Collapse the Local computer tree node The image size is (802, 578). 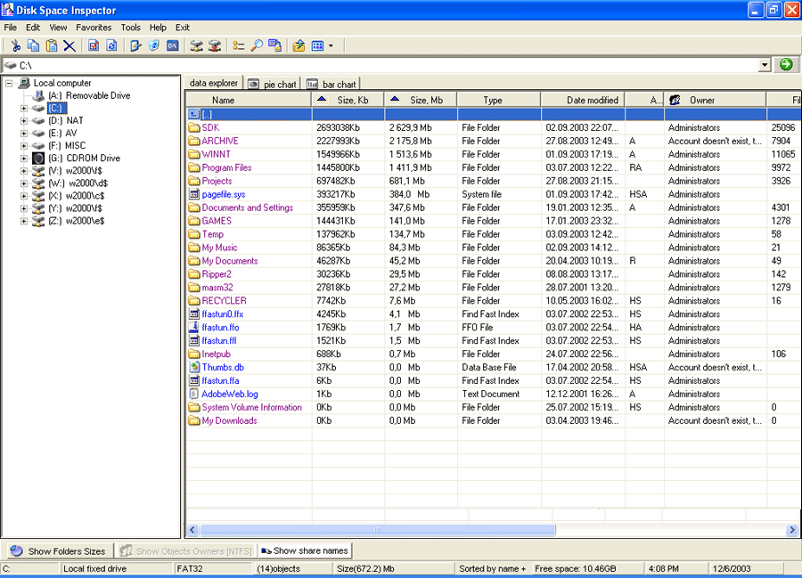[9, 83]
